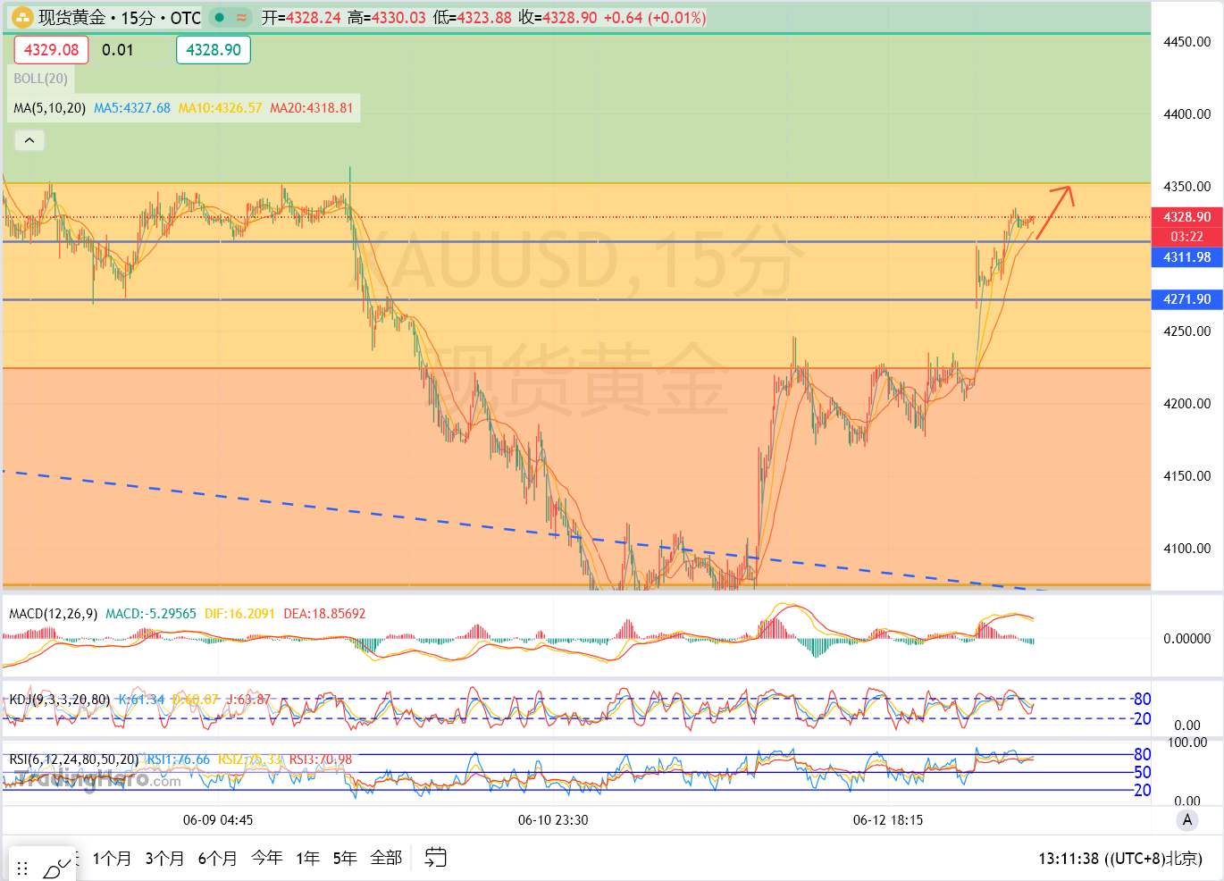Click the 4450.00 price axis label
Screen dimensions: 1224x881
click(1186, 42)
